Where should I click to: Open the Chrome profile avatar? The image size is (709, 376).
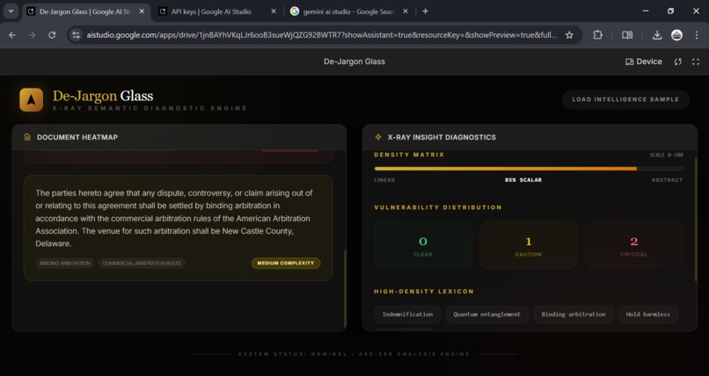(x=677, y=35)
